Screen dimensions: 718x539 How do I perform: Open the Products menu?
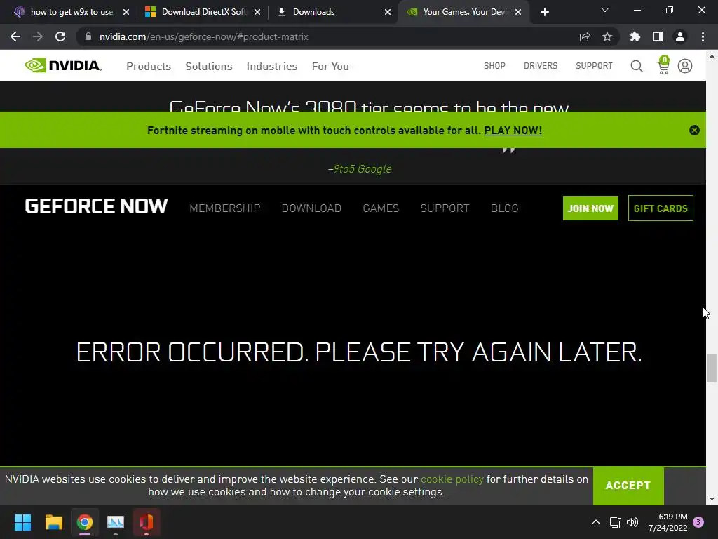tap(149, 67)
